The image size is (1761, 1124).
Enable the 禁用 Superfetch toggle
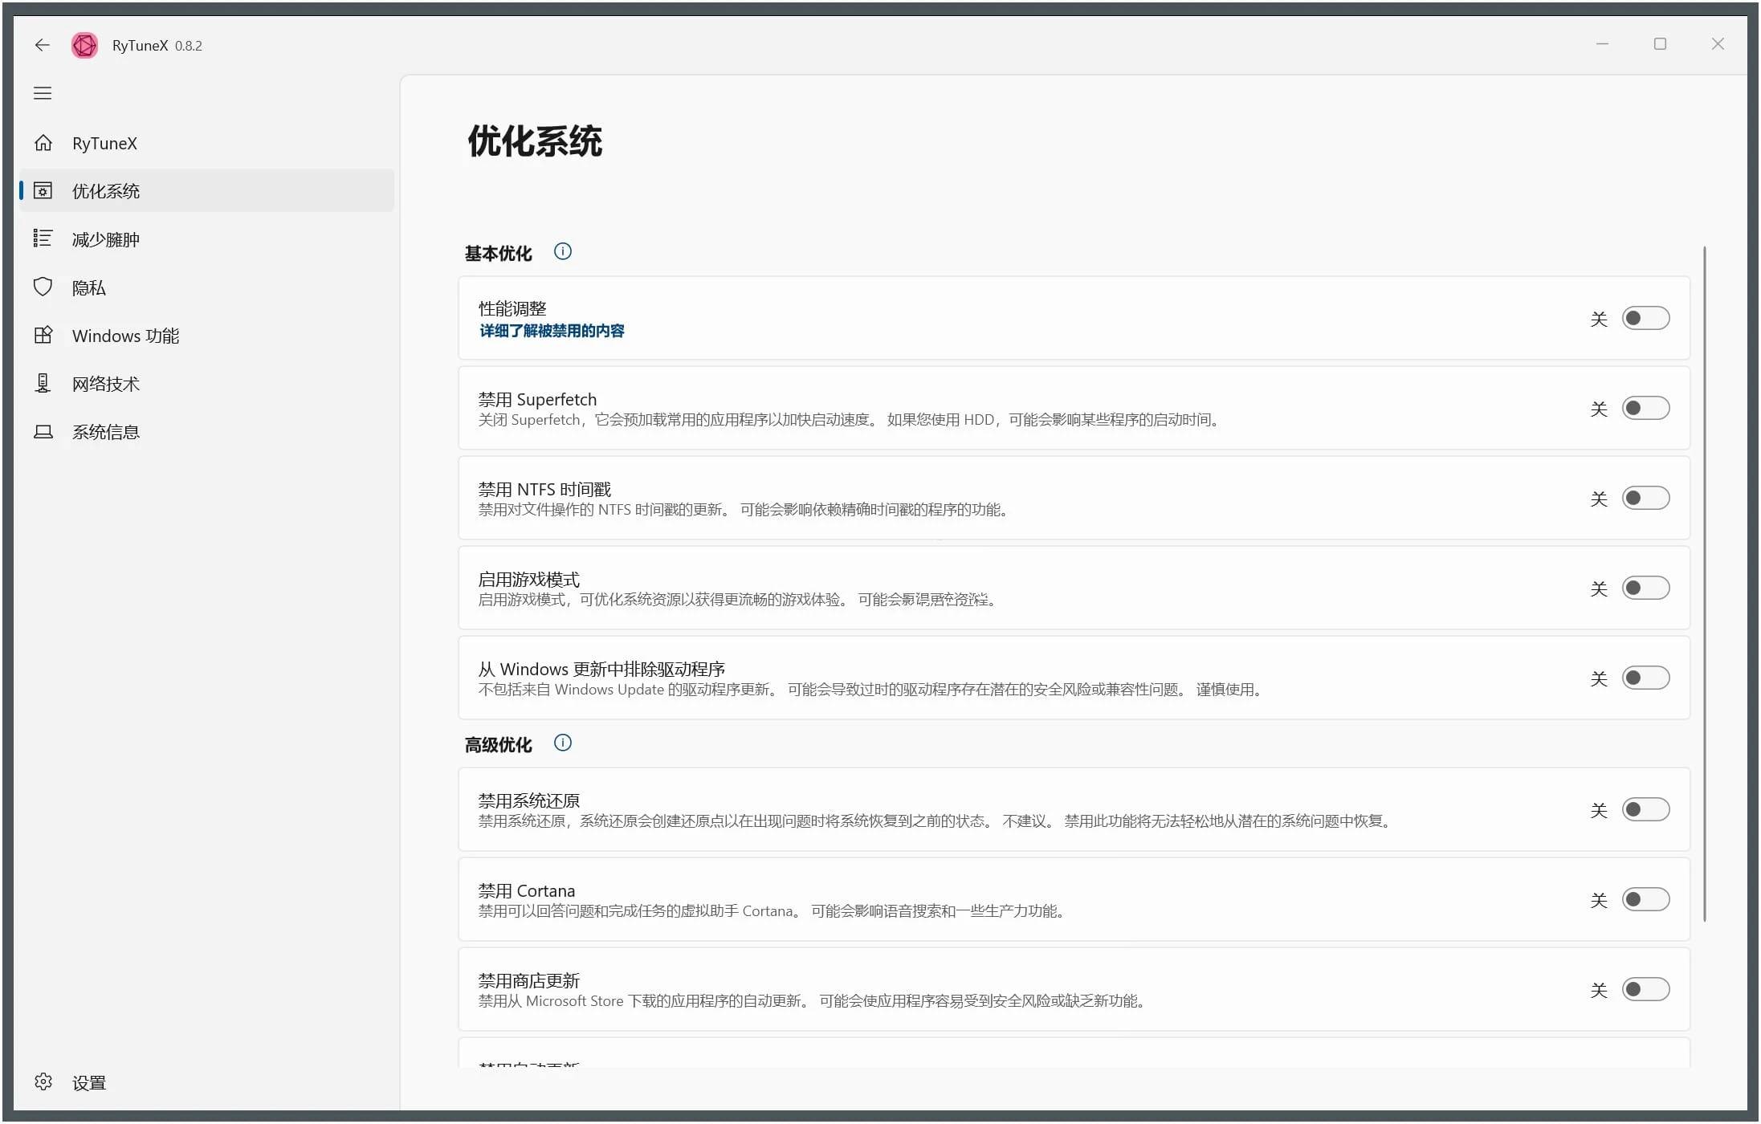click(1645, 408)
